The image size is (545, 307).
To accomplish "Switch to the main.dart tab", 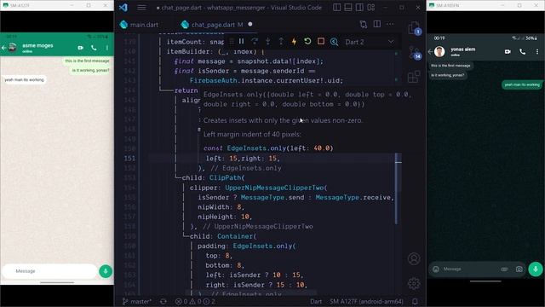I will pos(139,25).
